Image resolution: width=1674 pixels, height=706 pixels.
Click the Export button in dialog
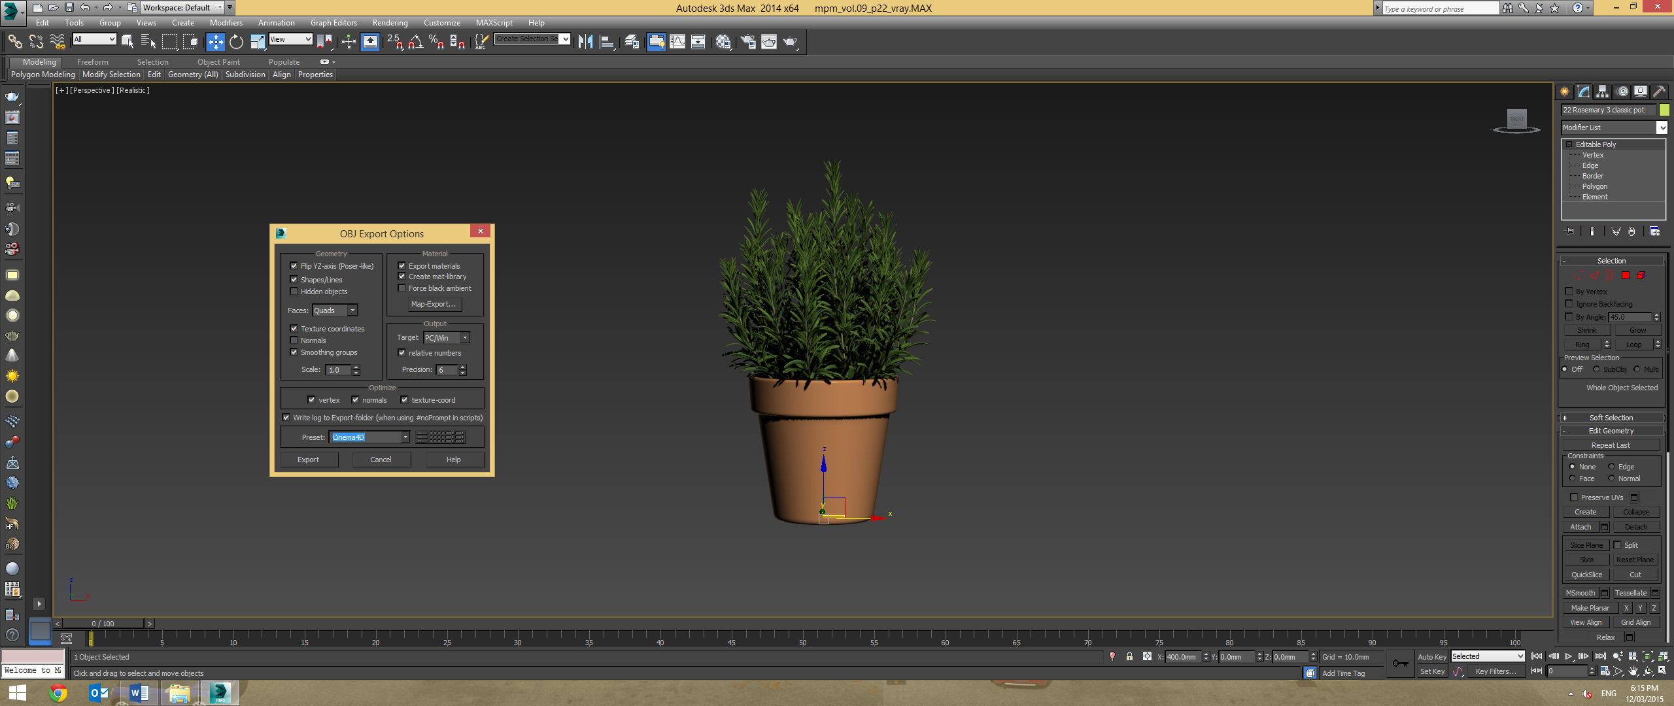(308, 460)
